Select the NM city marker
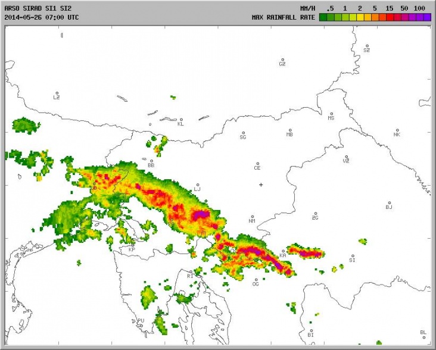 coord(252,217)
